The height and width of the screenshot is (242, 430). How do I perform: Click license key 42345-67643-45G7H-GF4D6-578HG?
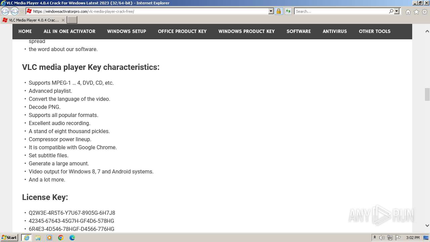(72, 221)
